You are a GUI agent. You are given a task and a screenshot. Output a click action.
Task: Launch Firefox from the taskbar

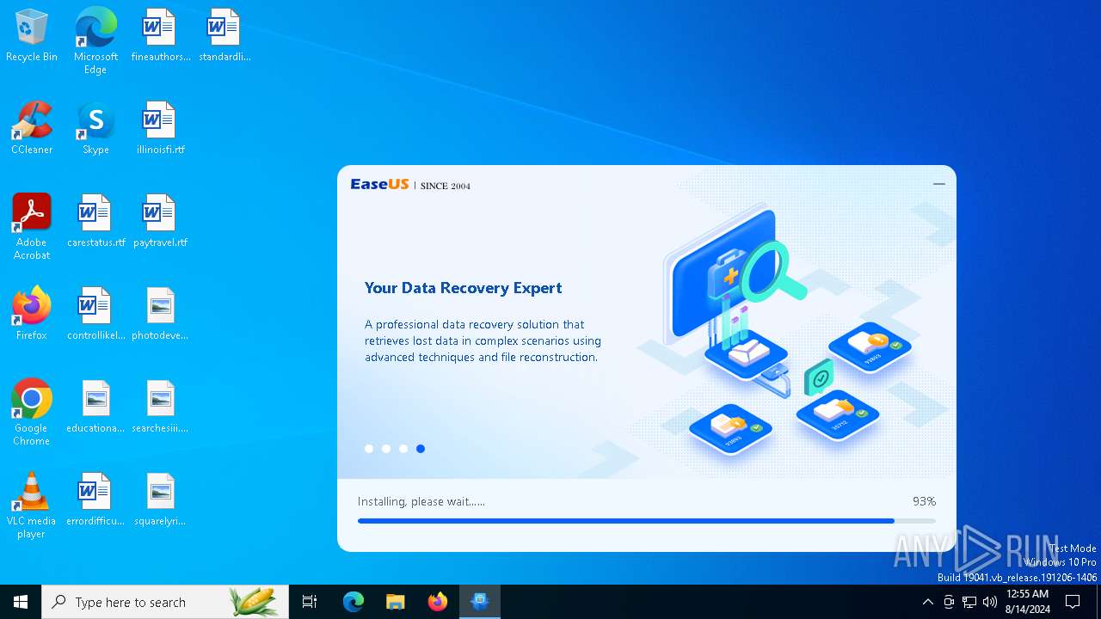pos(438,602)
